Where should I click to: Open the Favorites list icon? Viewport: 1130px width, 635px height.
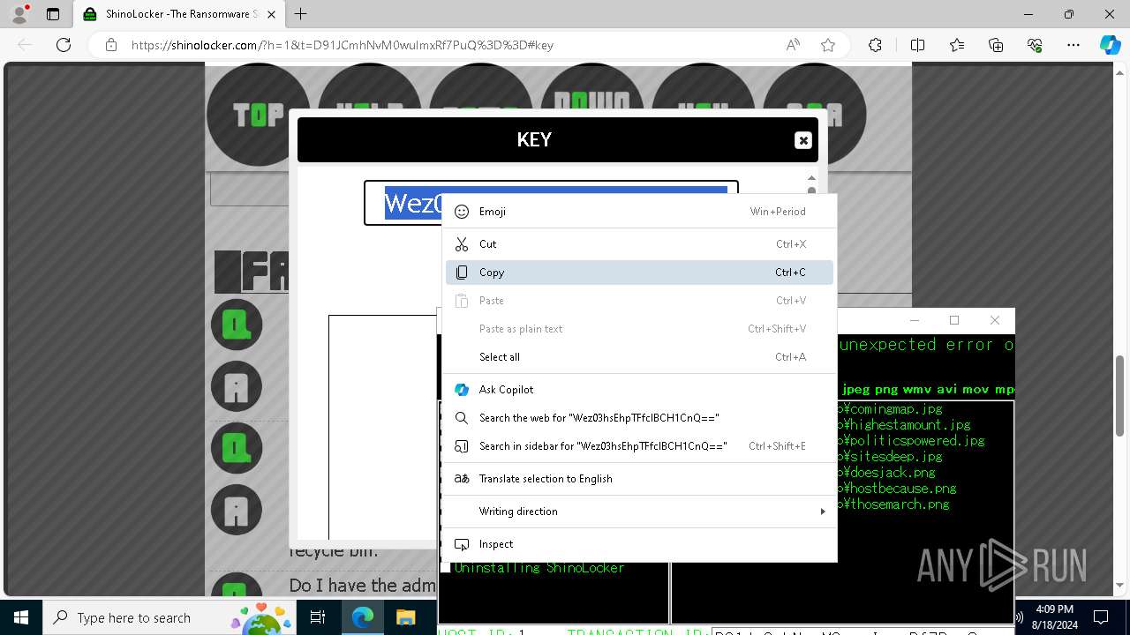pos(957,45)
